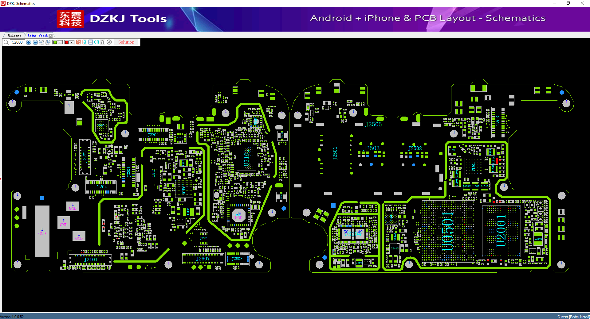The image size is (590, 319).
Task: Toggle the text label 'a' icon
Action: 85,42
